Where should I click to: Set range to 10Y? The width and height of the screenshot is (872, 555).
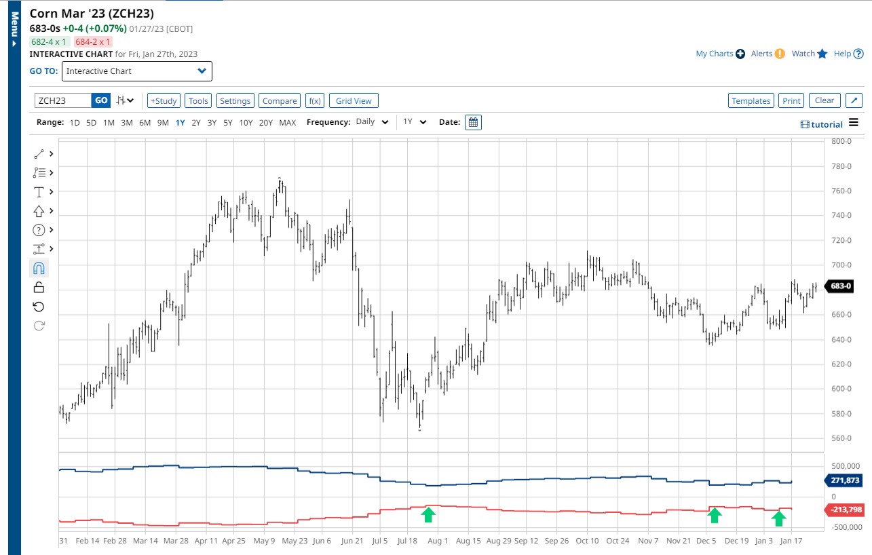click(246, 123)
